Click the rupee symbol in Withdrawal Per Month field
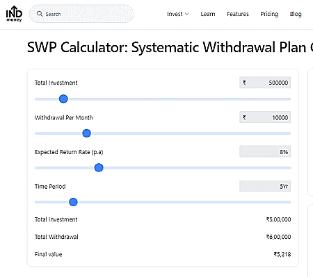The image size is (313, 277). click(x=244, y=117)
